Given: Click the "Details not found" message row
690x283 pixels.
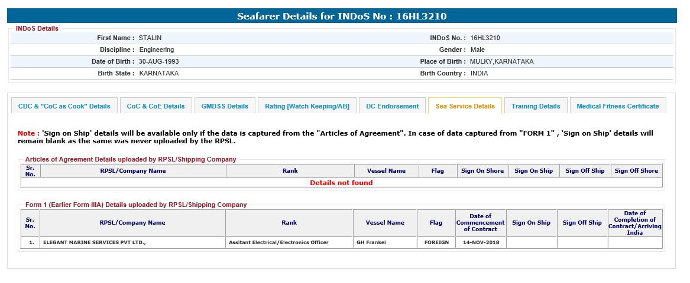Looking at the screenshot, I should (341, 183).
